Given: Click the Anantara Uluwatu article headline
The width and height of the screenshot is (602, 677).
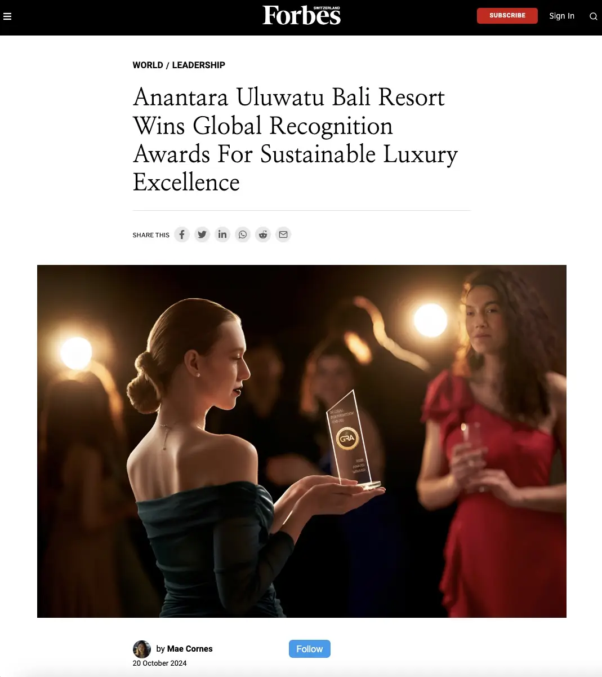Looking at the screenshot, I should (296, 140).
